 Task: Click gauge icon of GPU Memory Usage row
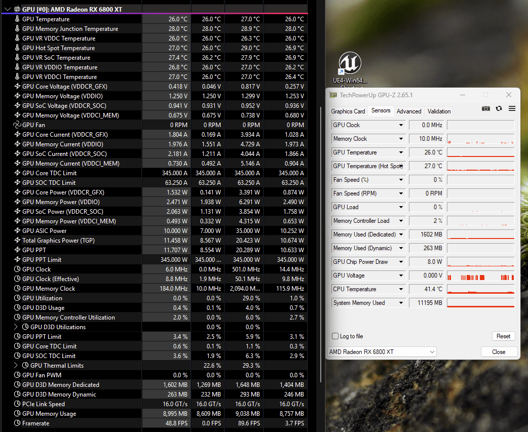click(17, 413)
